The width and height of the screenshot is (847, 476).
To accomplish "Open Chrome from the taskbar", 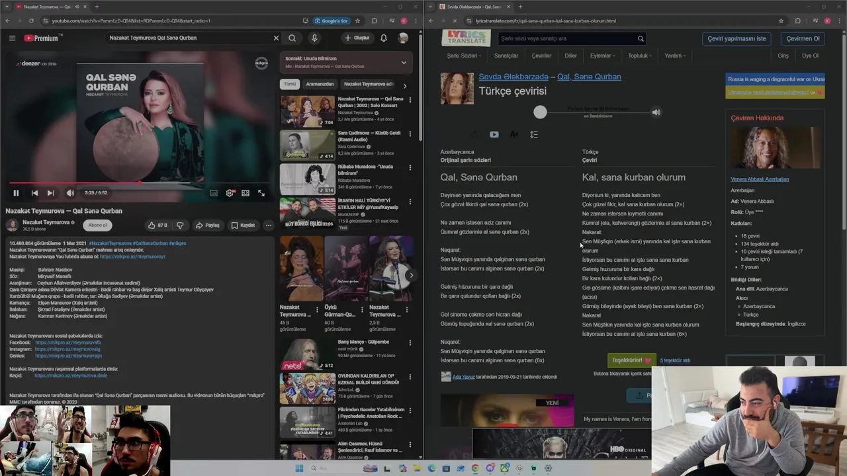I will (x=475, y=468).
